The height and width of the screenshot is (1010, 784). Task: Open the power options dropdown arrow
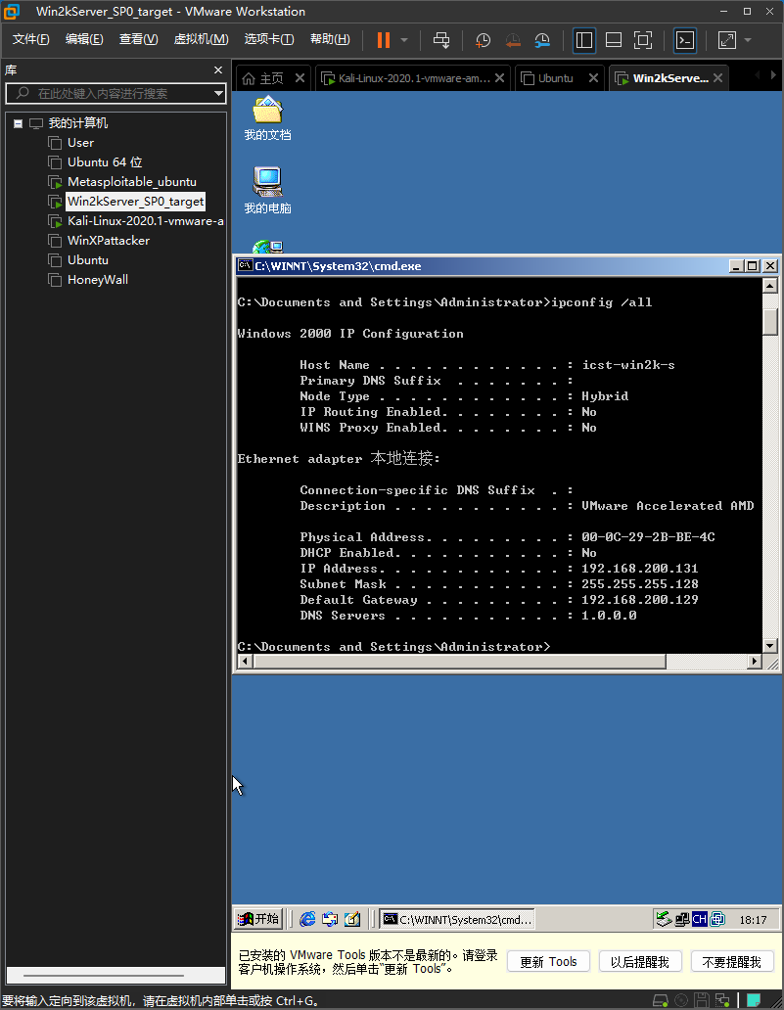coord(404,40)
